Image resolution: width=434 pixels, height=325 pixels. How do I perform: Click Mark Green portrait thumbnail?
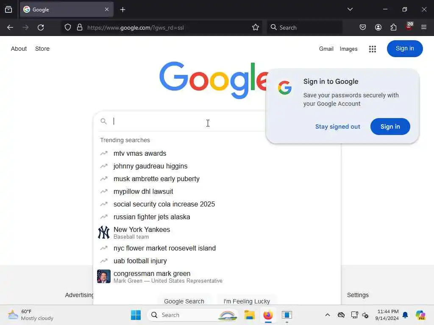pyautogui.click(x=104, y=276)
